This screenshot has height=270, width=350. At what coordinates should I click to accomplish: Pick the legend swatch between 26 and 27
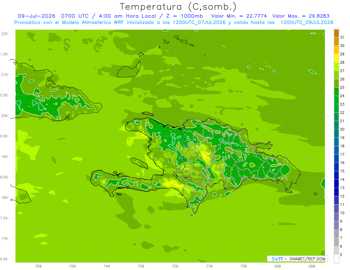point(336,75)
